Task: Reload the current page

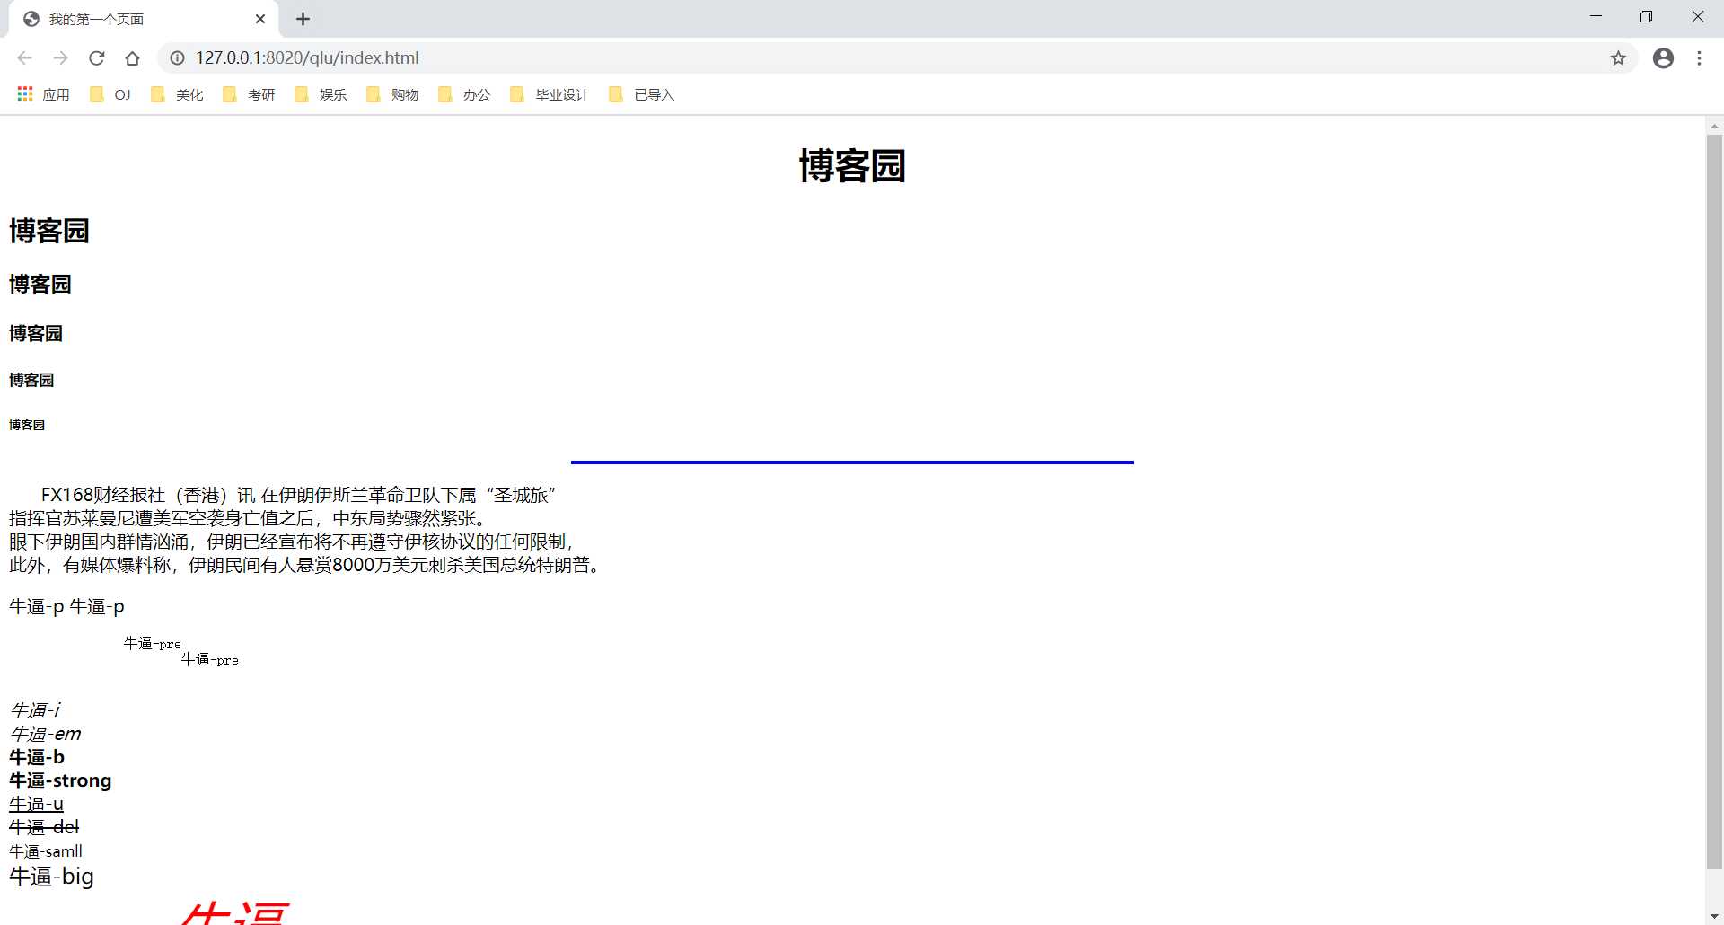Action: pyautogui.click(x=96, y=58)
